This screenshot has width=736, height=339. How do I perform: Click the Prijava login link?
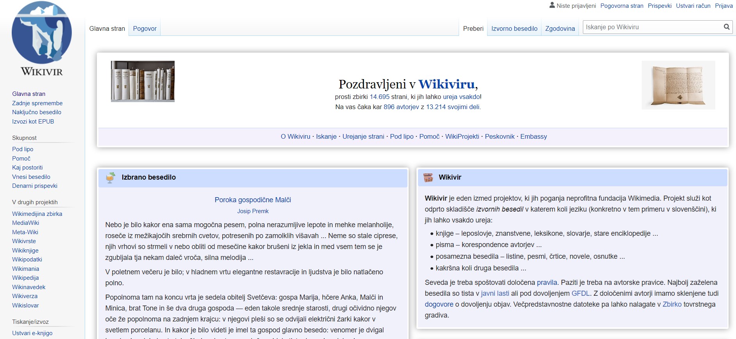point(724,5)
